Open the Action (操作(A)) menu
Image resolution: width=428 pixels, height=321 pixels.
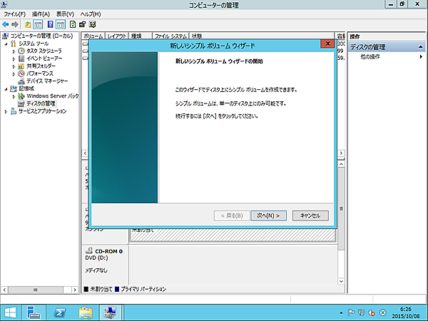[41, 14]
